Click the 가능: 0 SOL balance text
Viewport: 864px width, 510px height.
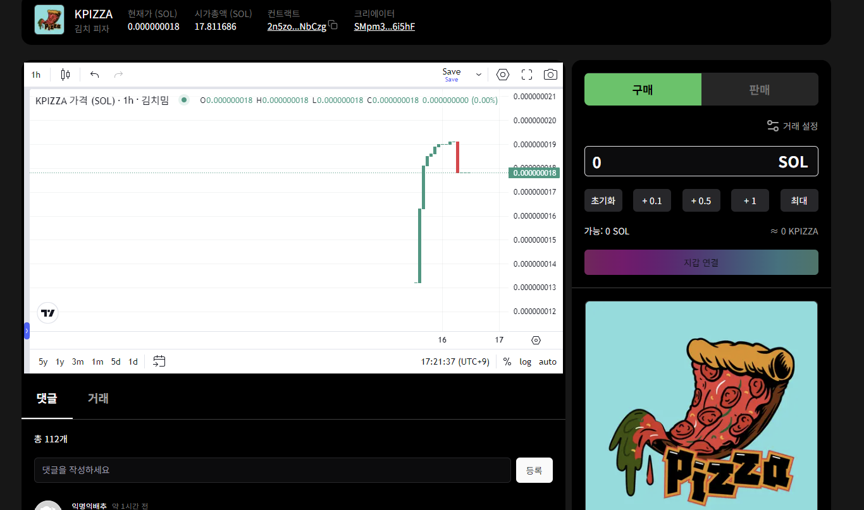[x=607, y=231]
